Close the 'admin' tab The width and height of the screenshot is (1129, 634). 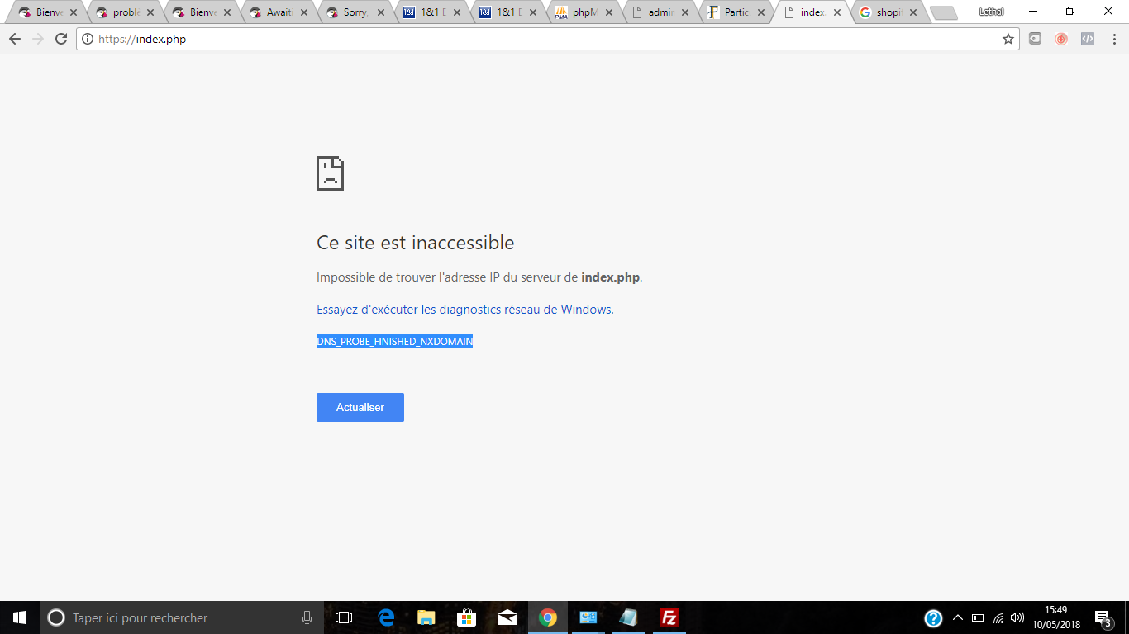click(x=685, y=12)
